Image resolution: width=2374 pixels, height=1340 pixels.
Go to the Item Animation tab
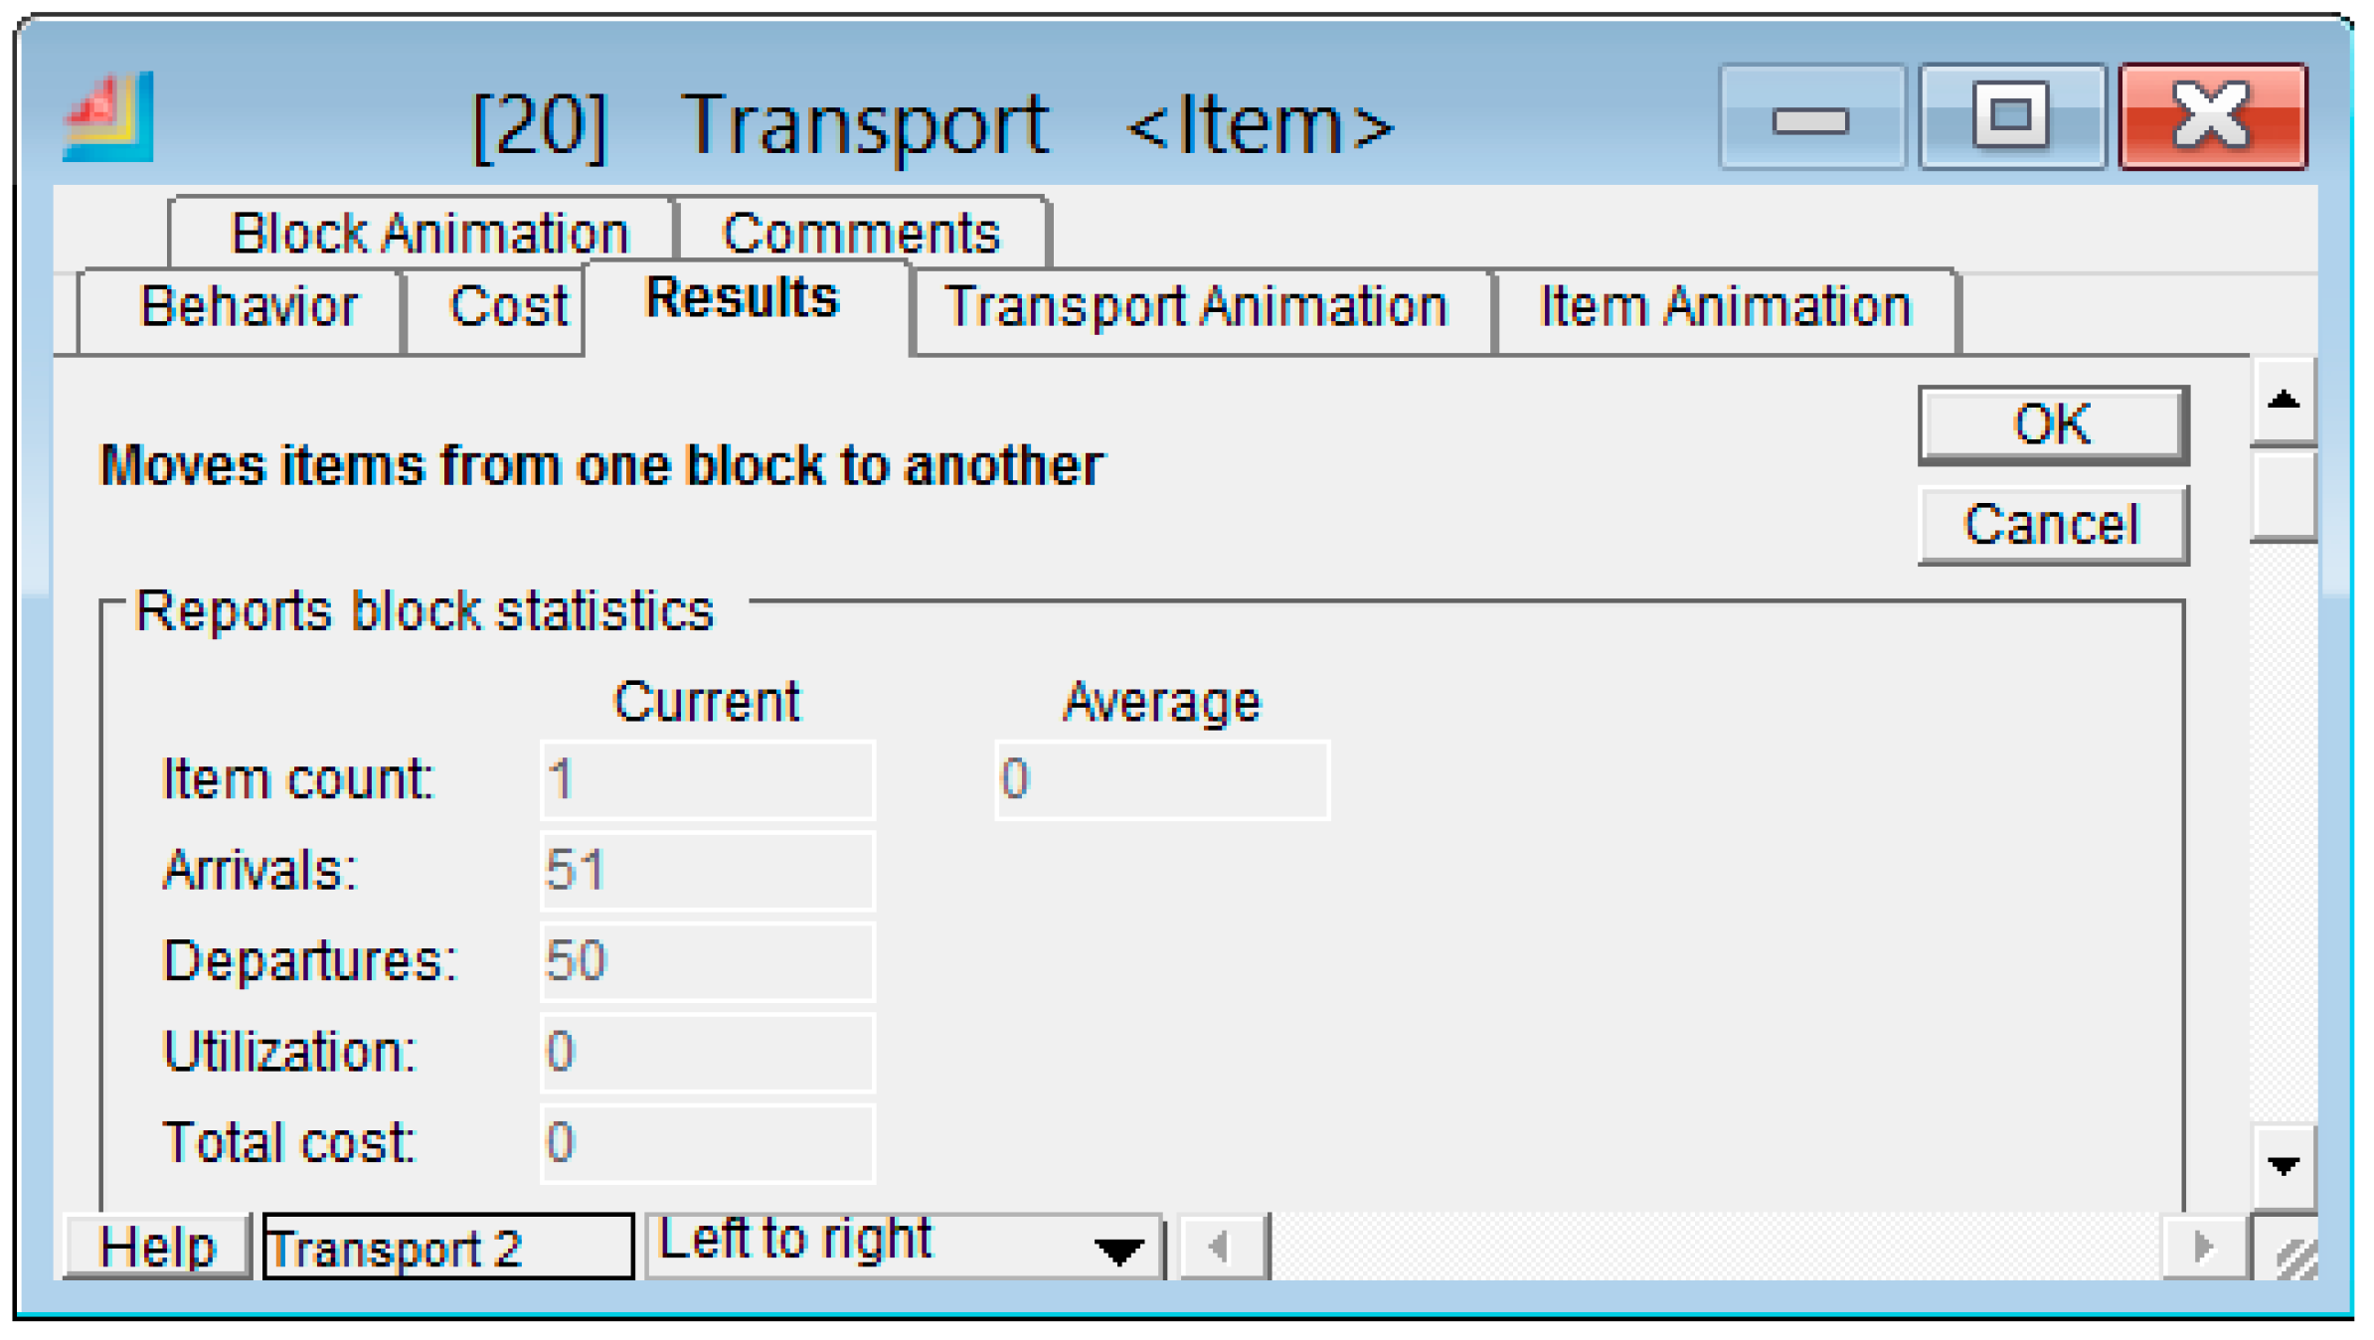point(1725,307)
